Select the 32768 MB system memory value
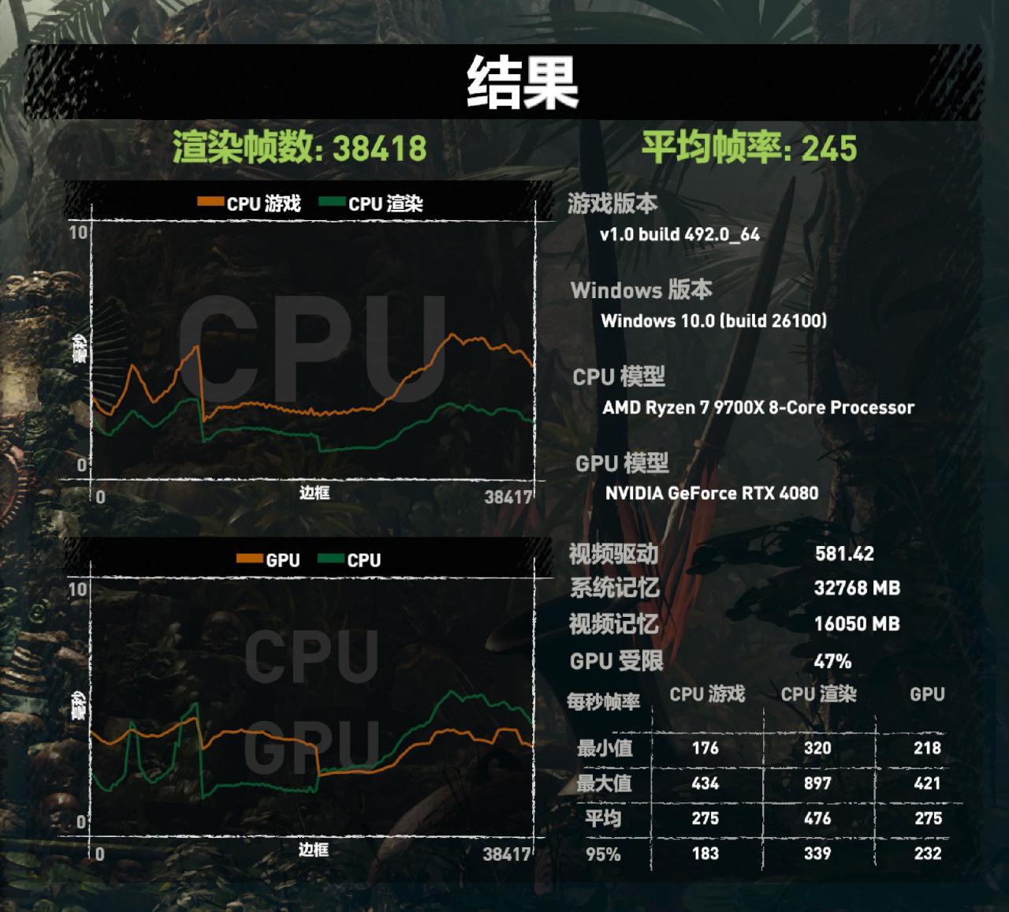The width and height of the screenshot is (1009, 912). [x=857, y=589]
